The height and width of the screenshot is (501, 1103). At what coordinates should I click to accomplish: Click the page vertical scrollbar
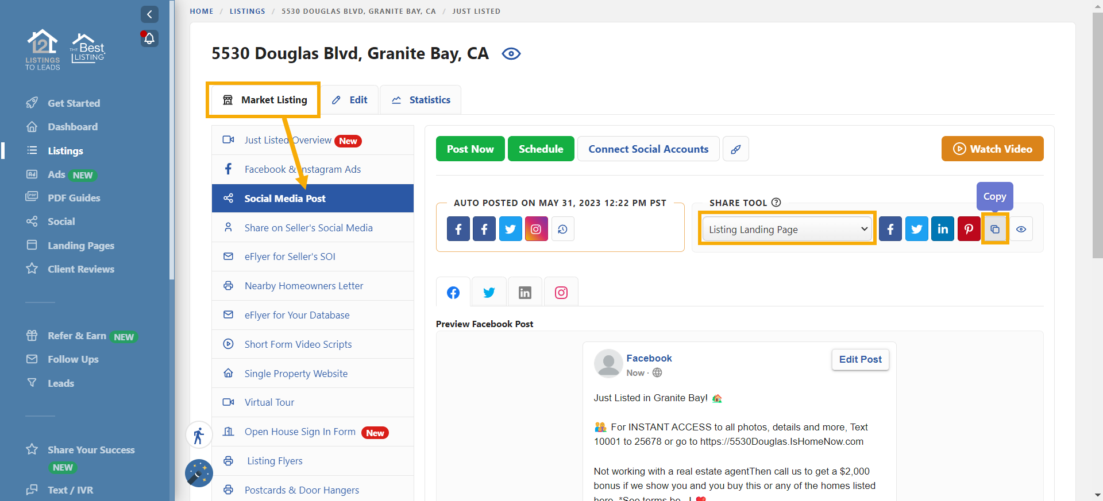click(1097, 138)
